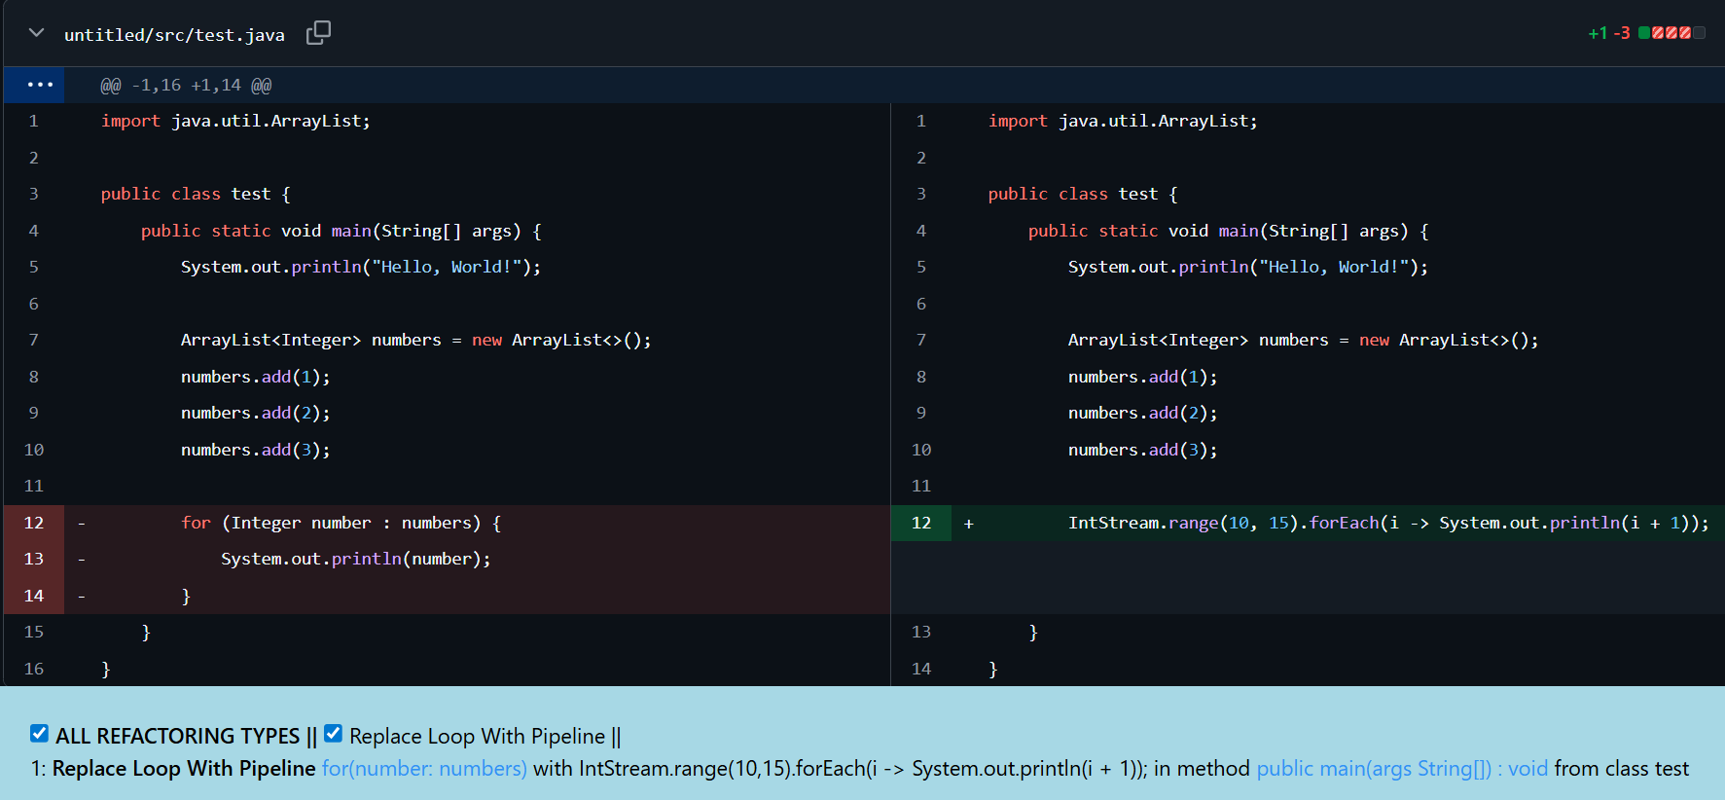The width and height of the screenshot is (1725, 800).
Task: Click the untitled/src/test.java file name
Action: (x=174, y=35)
